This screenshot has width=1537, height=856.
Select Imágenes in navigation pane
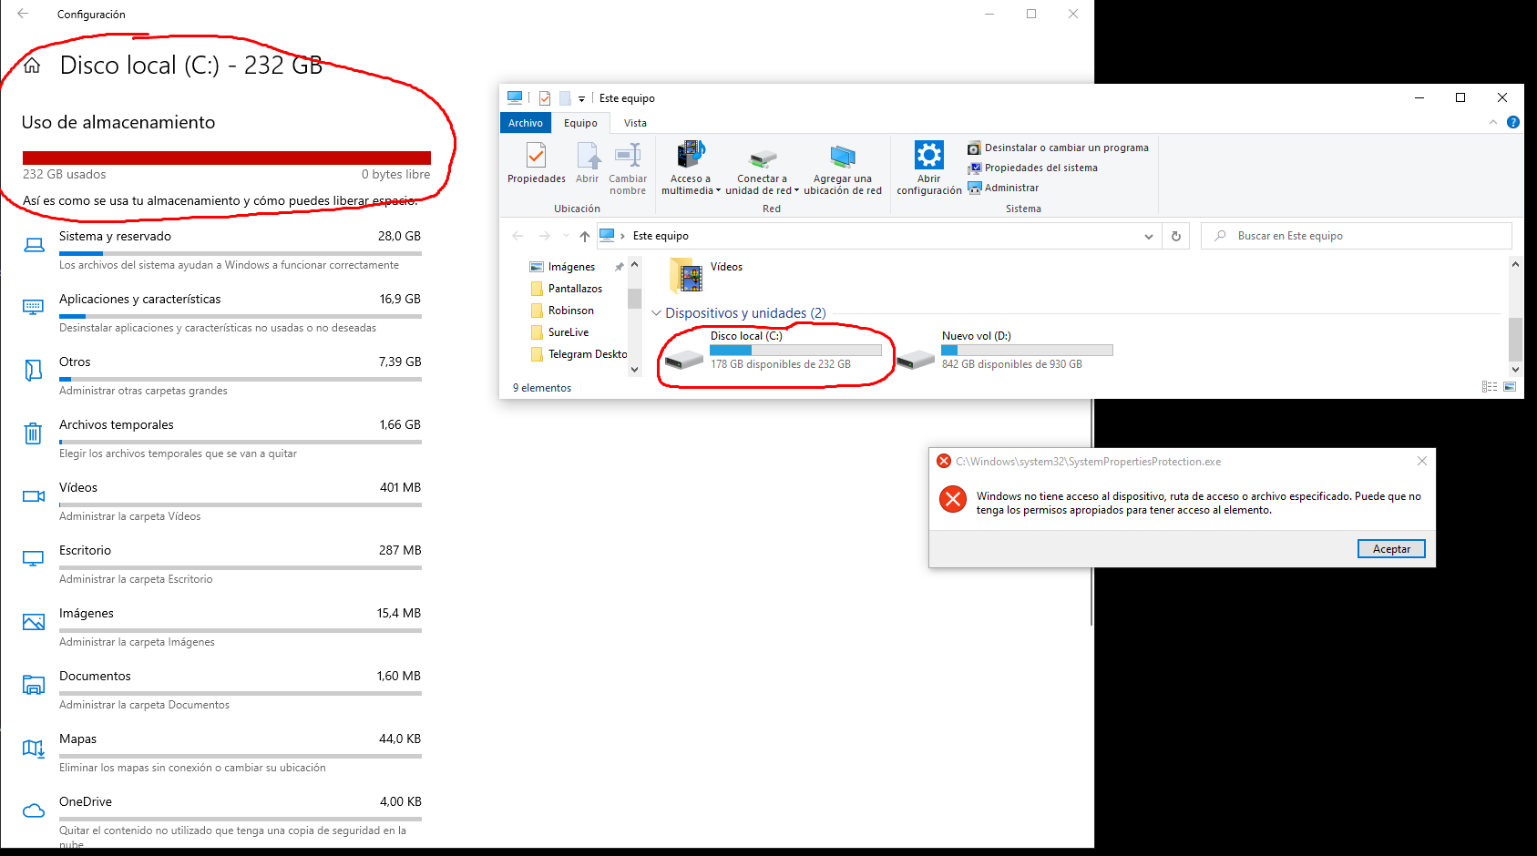pos(571,267)
